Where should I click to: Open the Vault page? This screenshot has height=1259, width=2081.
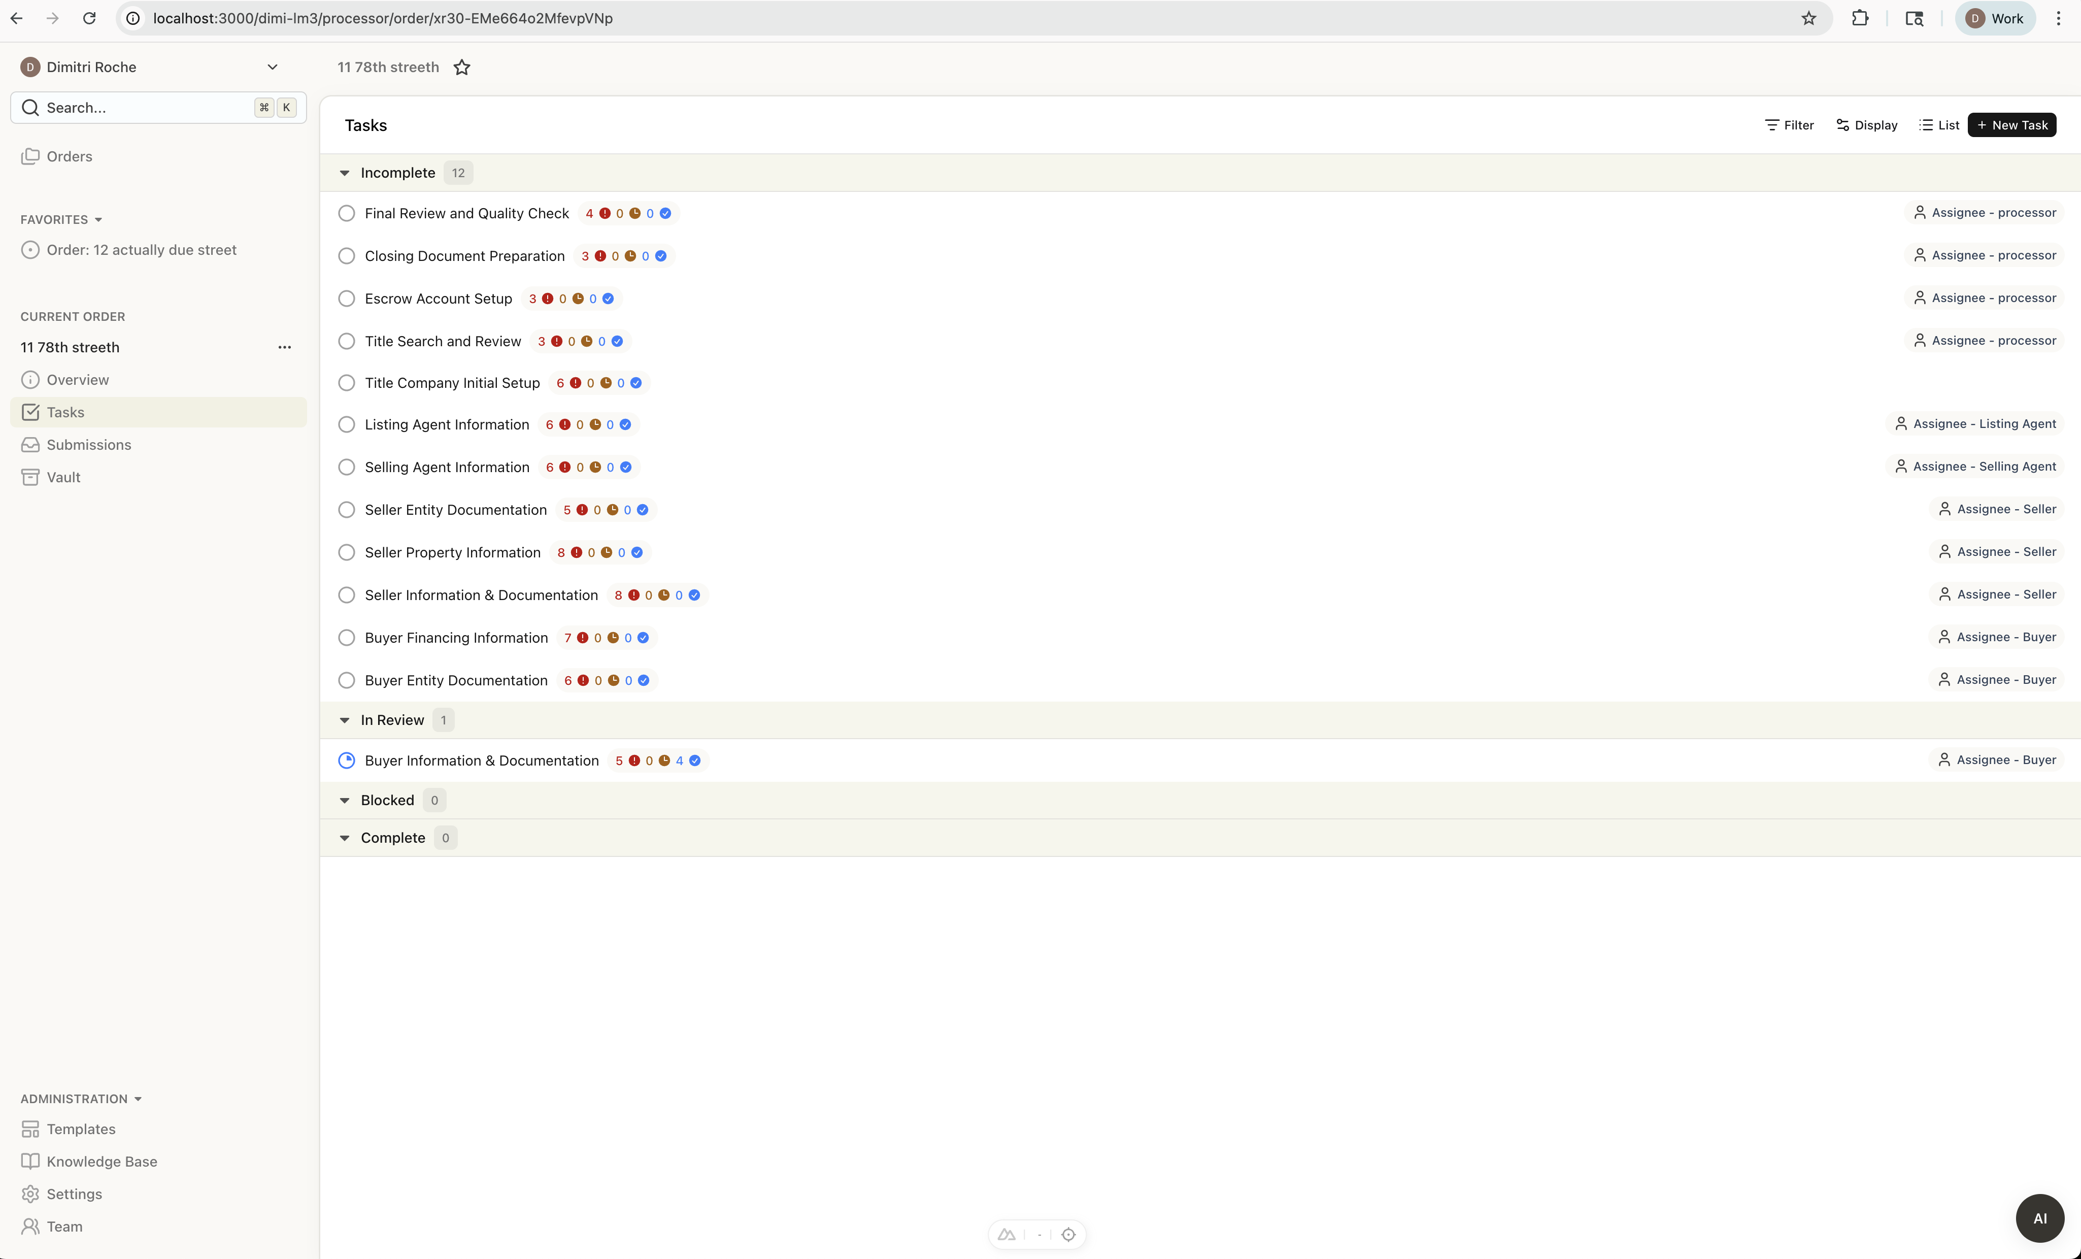click(63, 477)
